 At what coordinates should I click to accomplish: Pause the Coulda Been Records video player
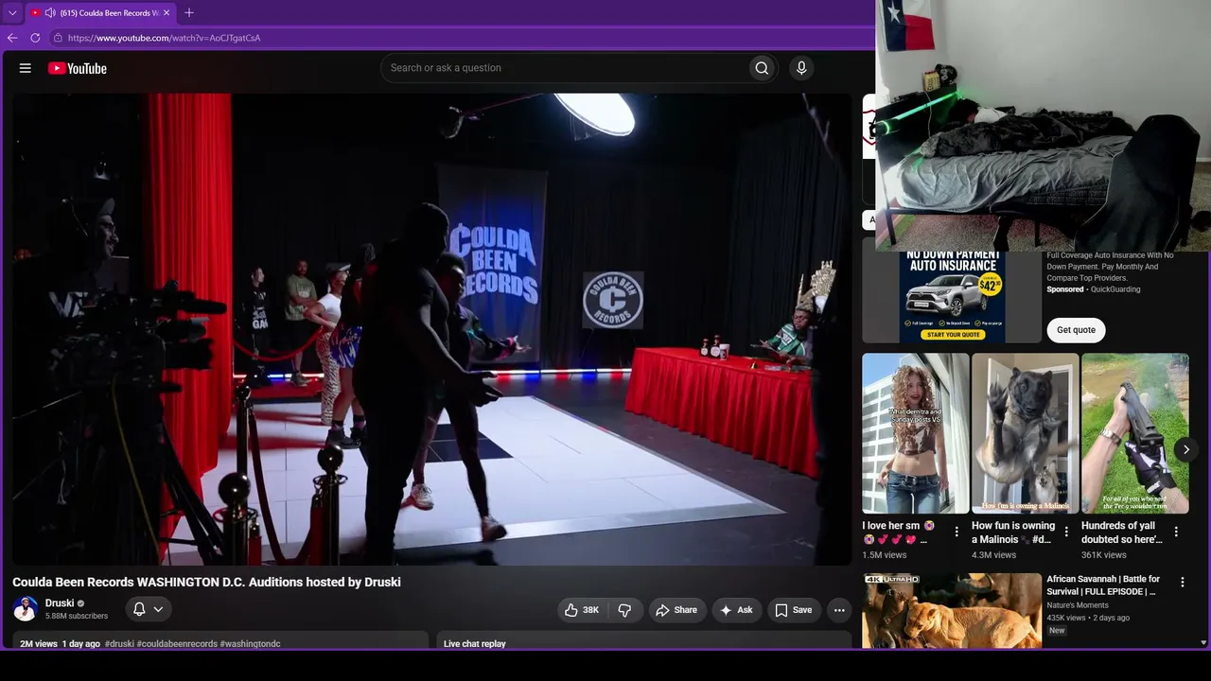coord(432,329)
